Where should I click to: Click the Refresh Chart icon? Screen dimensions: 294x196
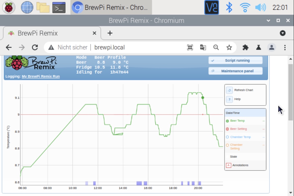229,90
